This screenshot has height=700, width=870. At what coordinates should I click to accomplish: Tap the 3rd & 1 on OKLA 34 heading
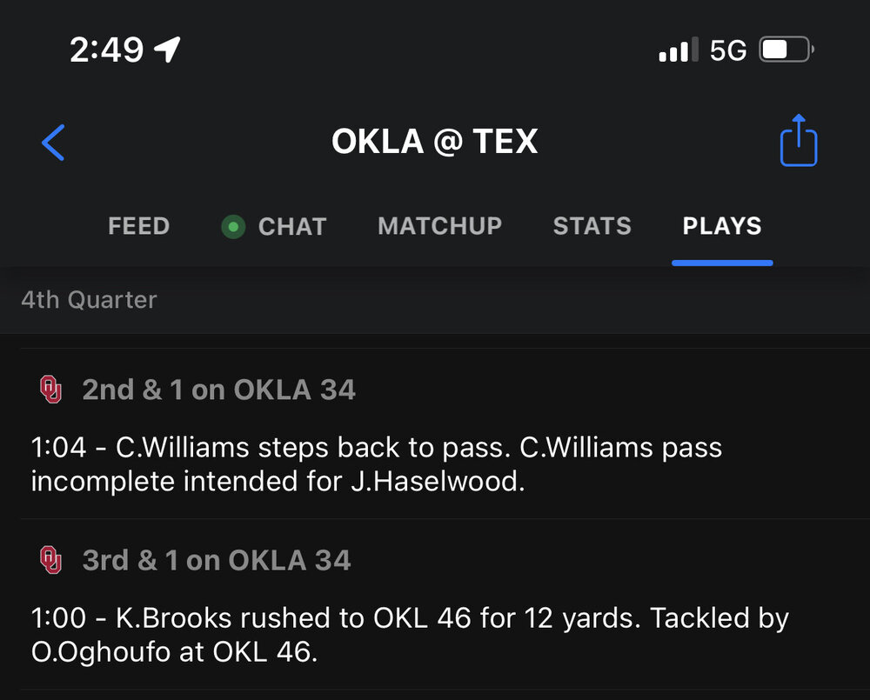pyautogui.click(x=216, y=560)
